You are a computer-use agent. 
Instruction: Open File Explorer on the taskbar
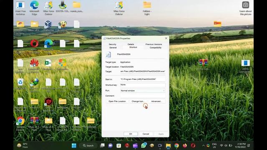point(168,145)
